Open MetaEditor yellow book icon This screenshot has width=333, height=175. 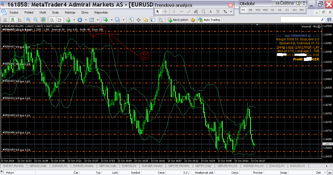[193, 20]
